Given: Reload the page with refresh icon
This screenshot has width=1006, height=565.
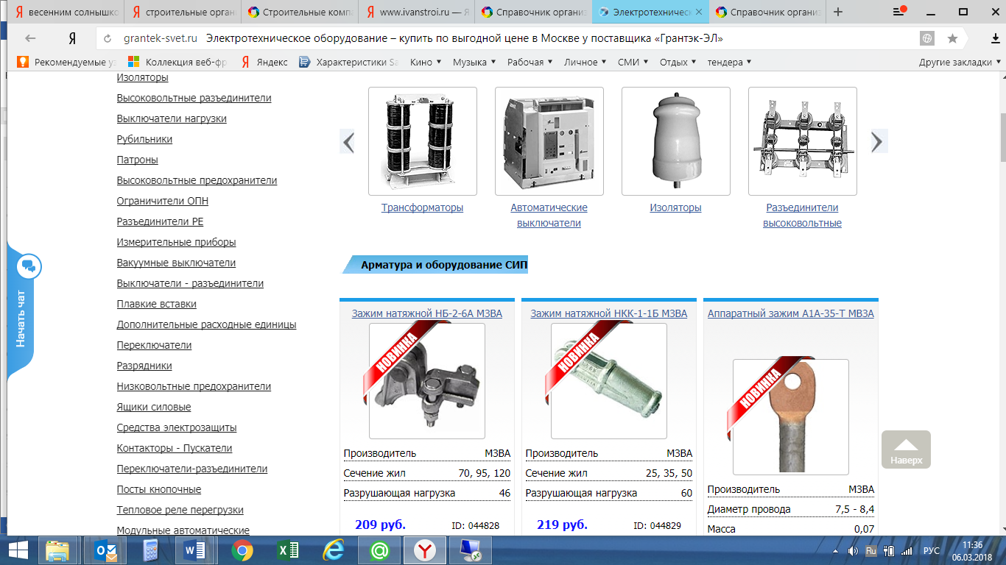Looking at the screenshot, I should [108, 39].
